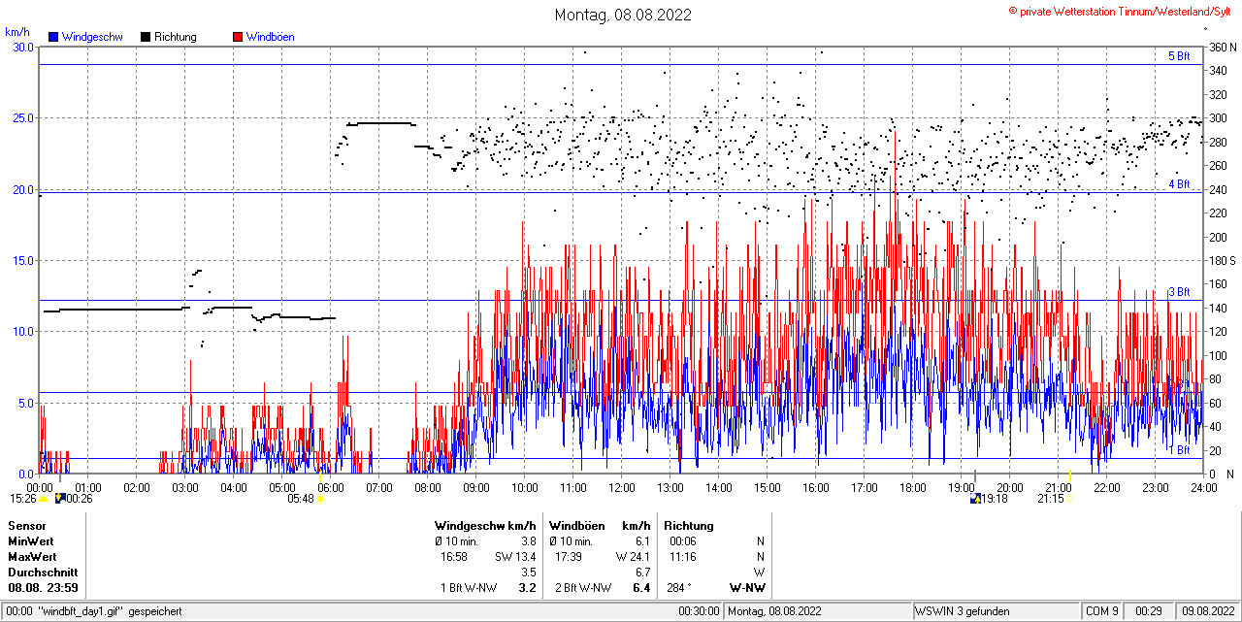This screenshot has width=1242, height=622.
Task: Click the SW 13.4 maximum wind speed value
Action: coord(515,557)
